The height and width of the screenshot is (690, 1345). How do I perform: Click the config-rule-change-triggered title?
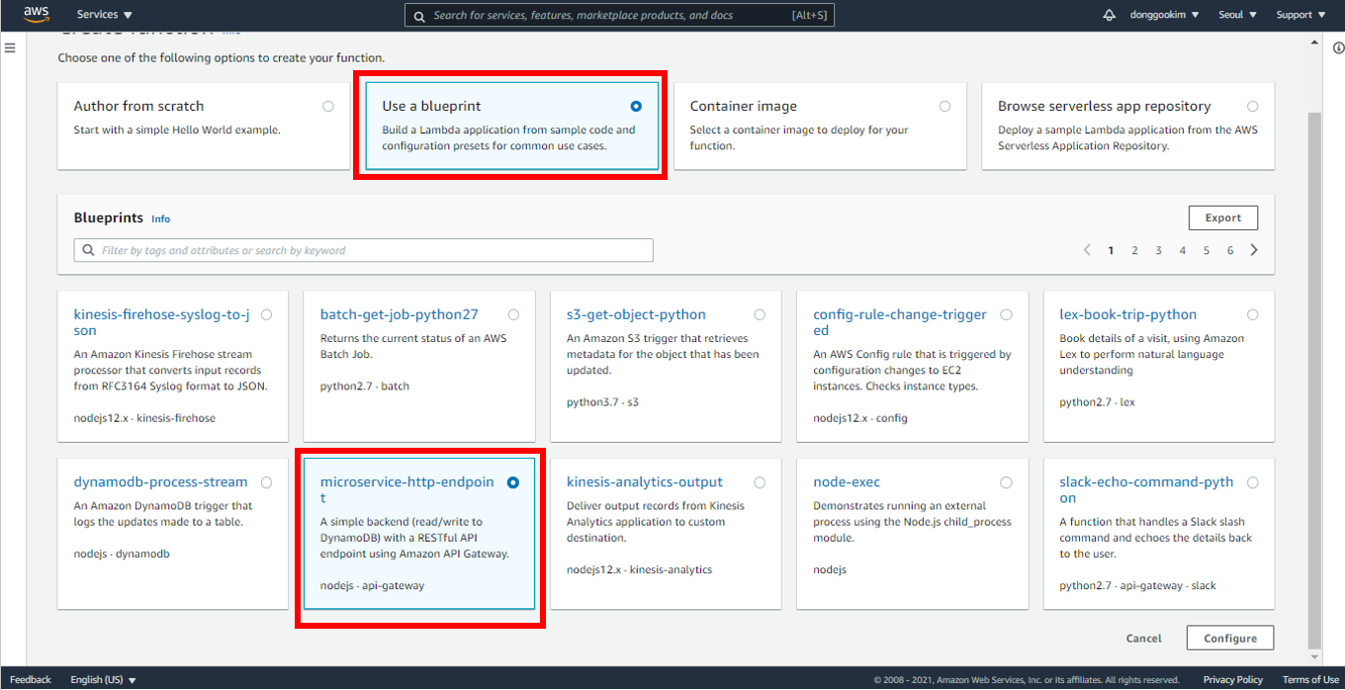[x=900, y=322]
